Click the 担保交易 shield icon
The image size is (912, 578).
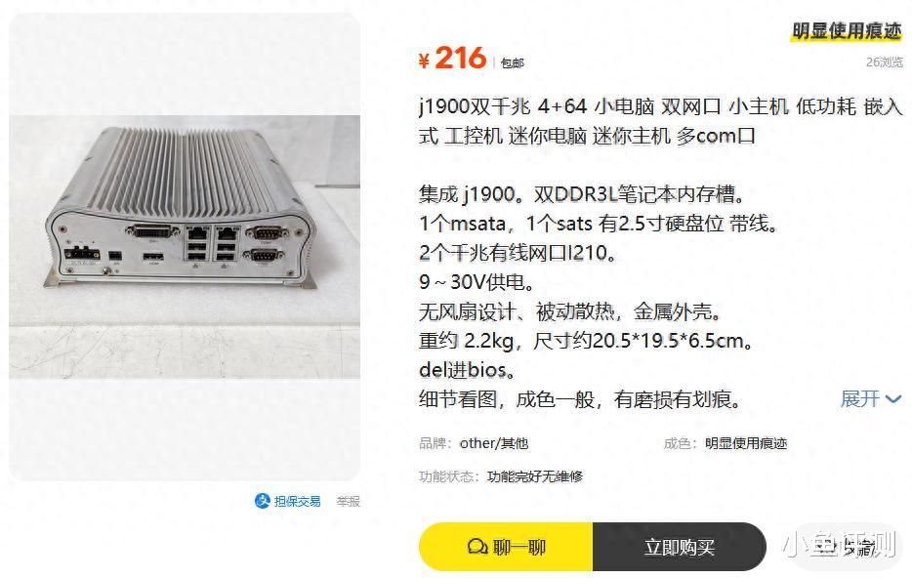coord(263,501)
